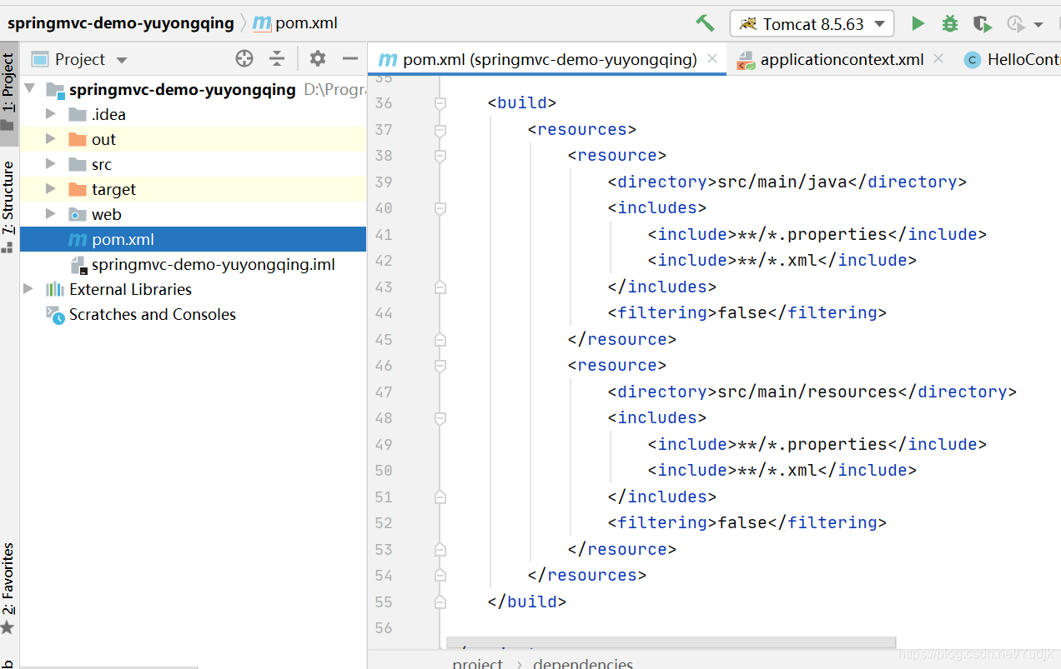Collapse all in Project panel
Image resolution: width=1061 pixels, height=669 pixels.
(x=277, y=58)
